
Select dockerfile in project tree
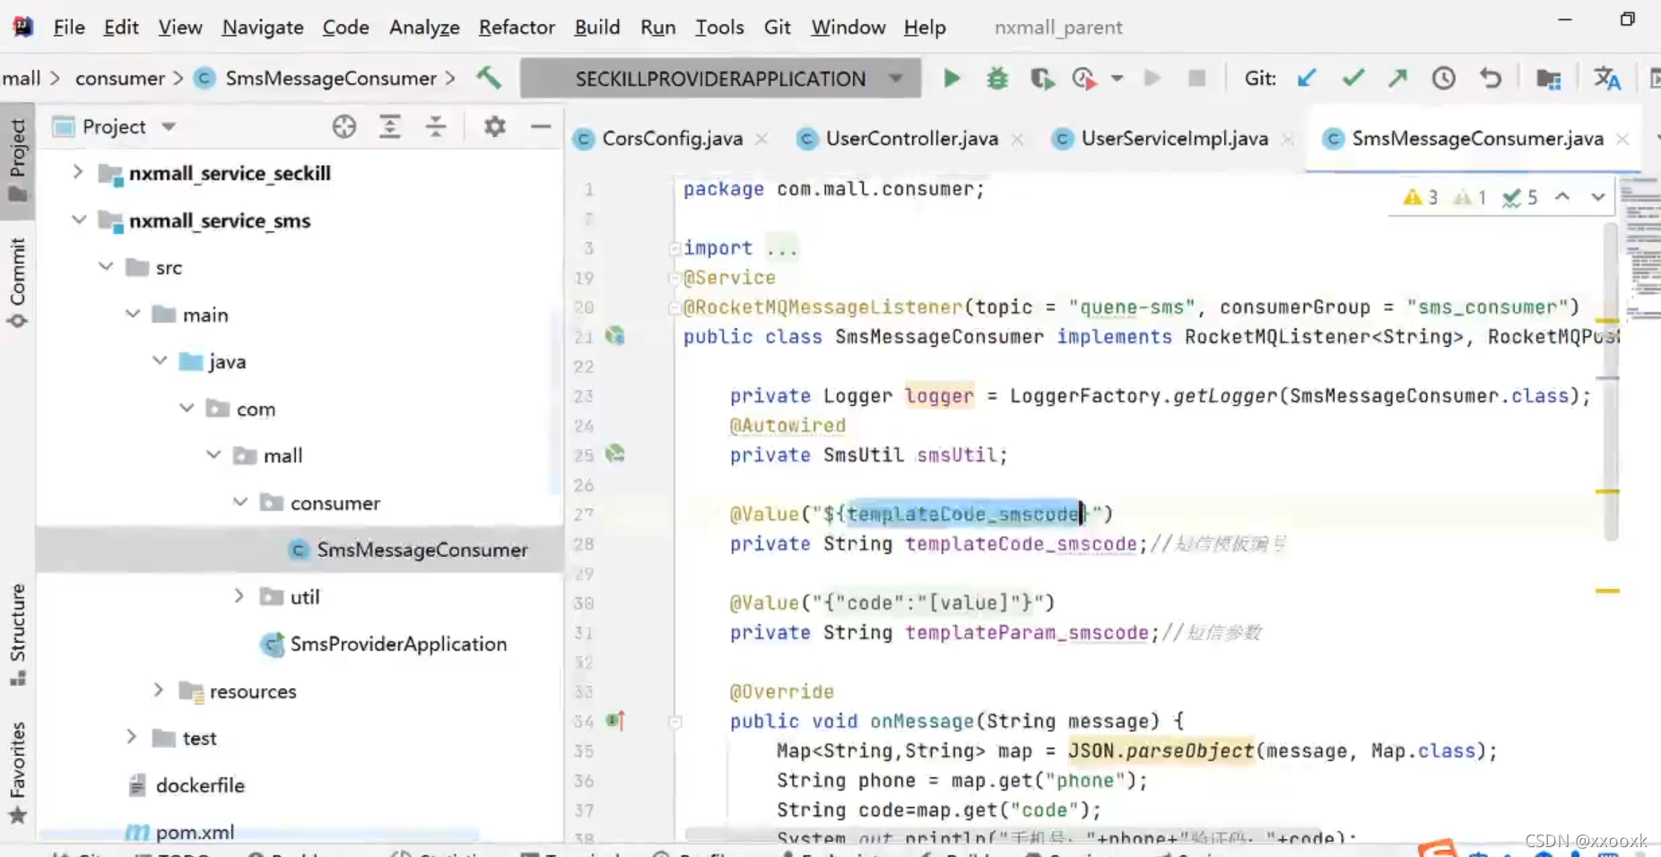200,785
